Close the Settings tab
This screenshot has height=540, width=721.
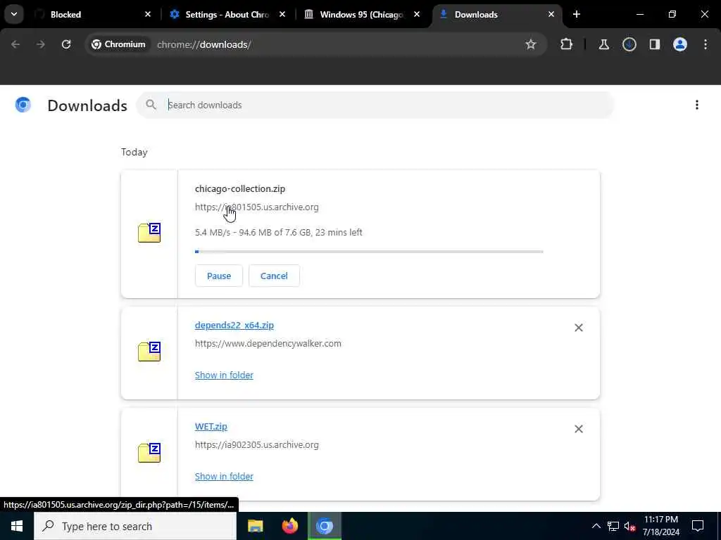coord(282,14)
